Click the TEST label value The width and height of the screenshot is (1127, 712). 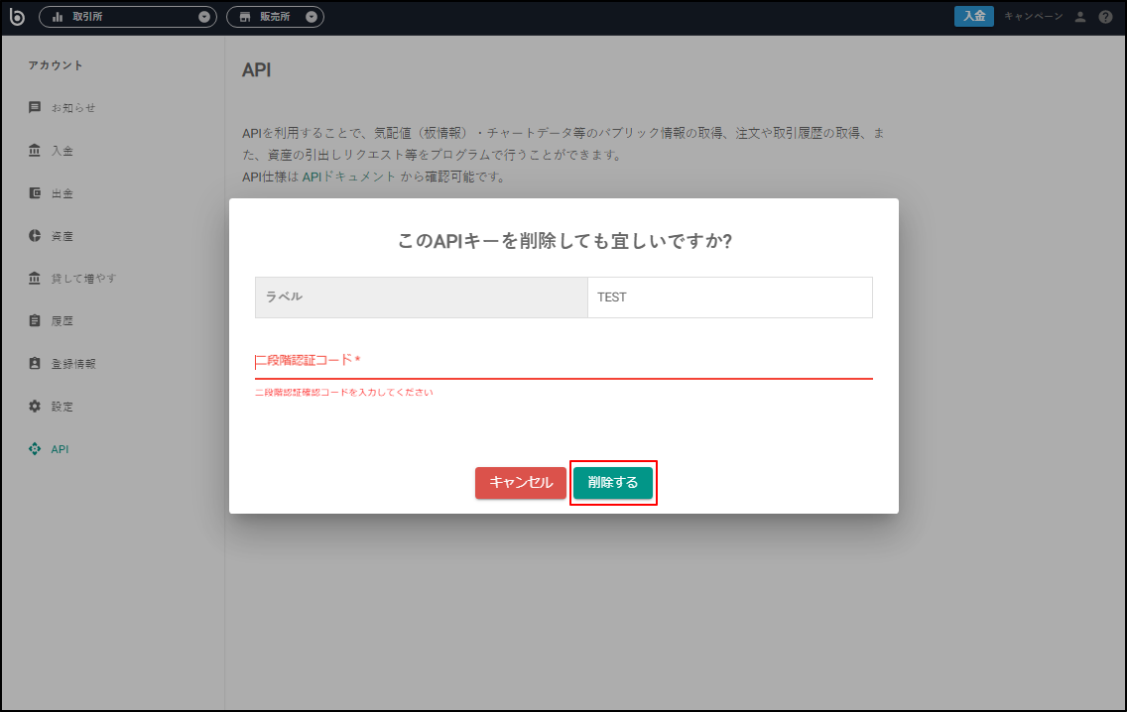[x=612, y=297]
